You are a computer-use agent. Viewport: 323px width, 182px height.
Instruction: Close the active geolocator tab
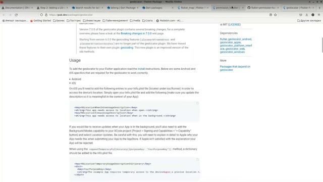point(313,8)
